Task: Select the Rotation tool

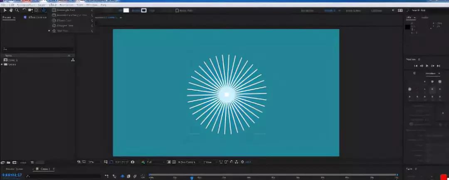Action: tap(24, 10)
